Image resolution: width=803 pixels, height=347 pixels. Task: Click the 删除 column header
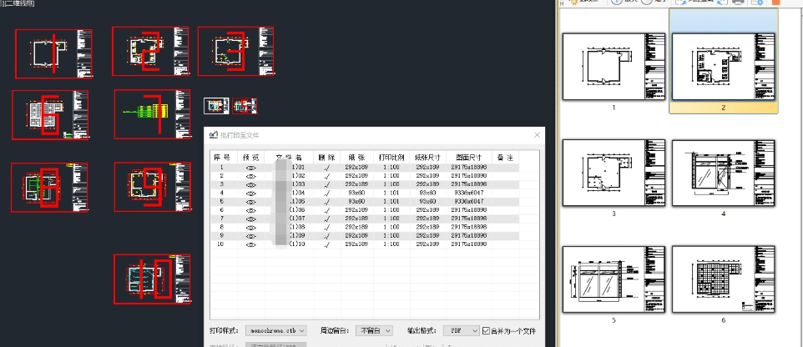point(326,157)
